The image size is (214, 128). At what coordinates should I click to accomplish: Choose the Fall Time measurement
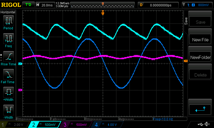pos(8,75)
